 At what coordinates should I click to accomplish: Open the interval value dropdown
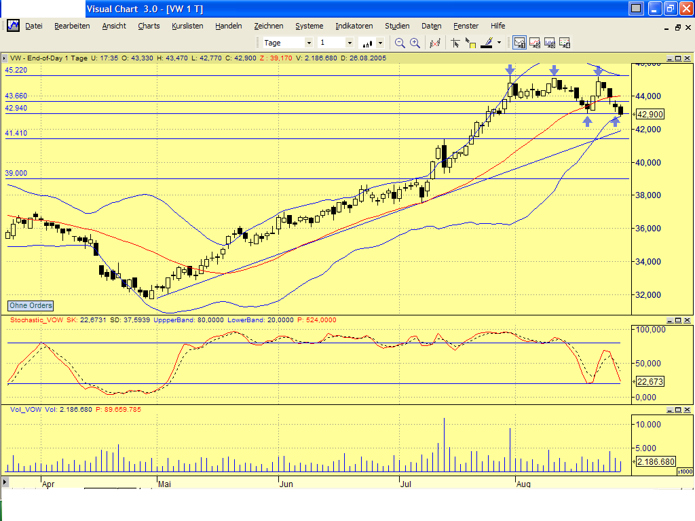point(351,42)
